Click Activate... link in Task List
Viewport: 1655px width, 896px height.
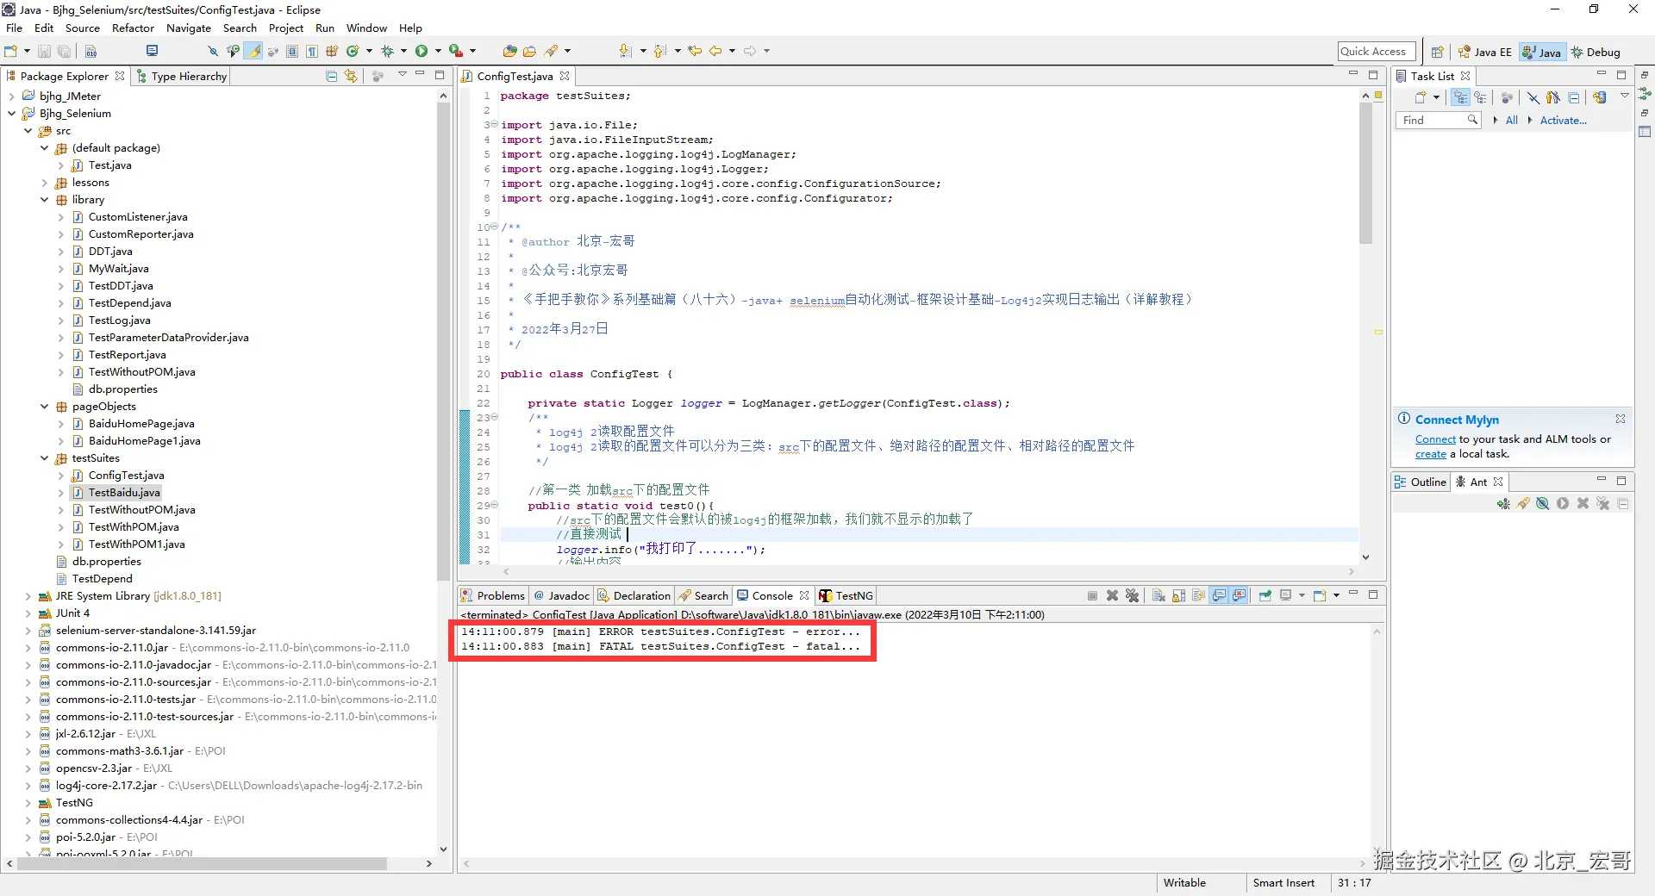tap(1563, 121)
